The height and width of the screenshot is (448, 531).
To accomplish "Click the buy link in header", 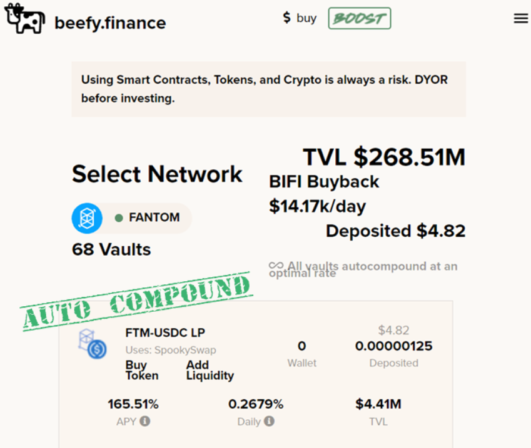I will pos(306,18).
